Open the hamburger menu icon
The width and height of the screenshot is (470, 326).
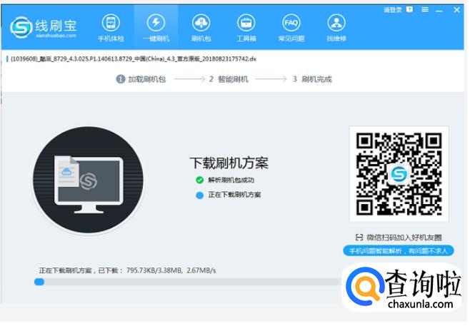425,10
